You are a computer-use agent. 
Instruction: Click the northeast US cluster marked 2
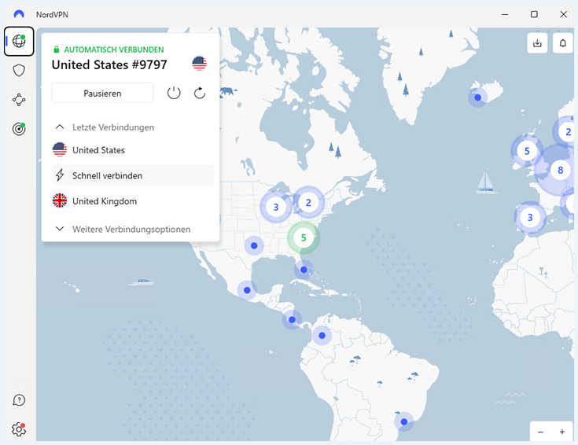pos(308,202)
